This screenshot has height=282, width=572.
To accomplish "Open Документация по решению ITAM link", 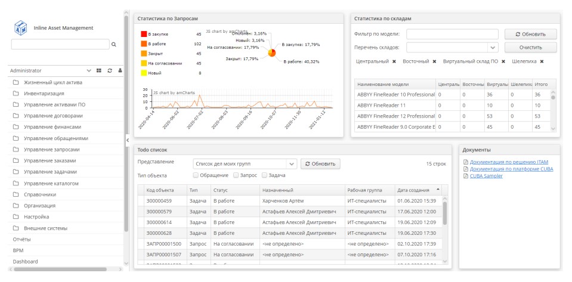I will 509,162.
